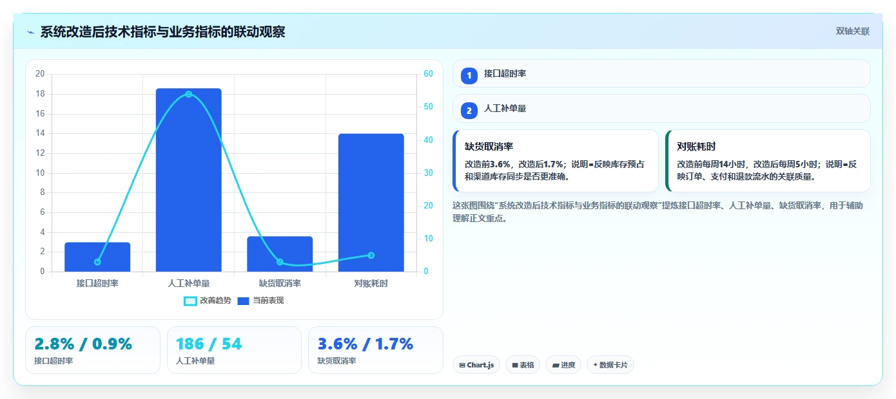
Task: Click the text 改造前3.6% in 缺货取消率 card
Action: pyautogui.click(x=488, y=164)
